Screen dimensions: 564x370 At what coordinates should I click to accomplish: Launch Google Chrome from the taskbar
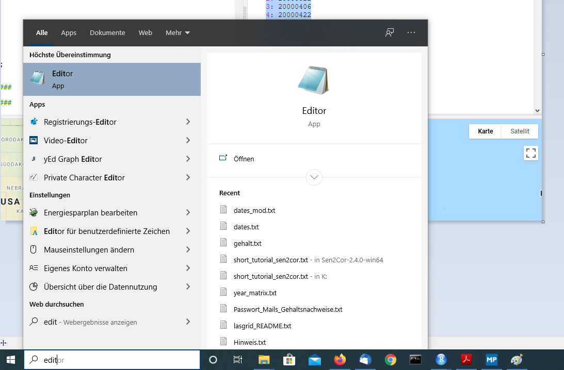[x=390, y=360]
